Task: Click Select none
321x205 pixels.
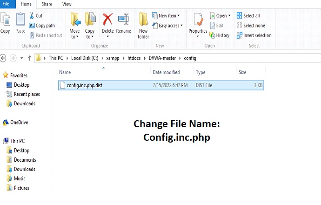Action: click(x=251, y=26)
